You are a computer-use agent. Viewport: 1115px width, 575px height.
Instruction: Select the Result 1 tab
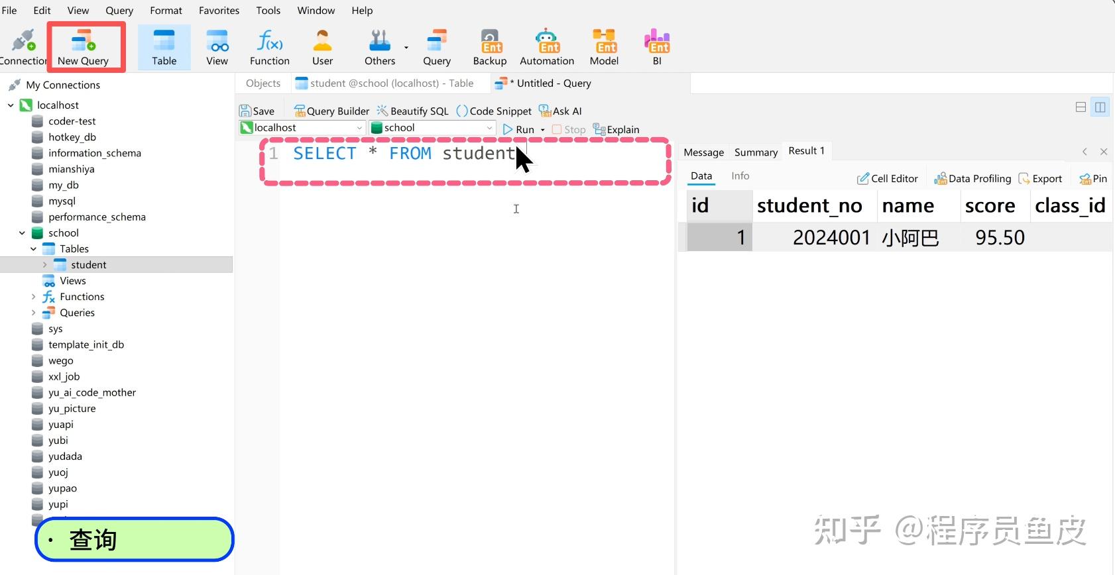[806, 151]
